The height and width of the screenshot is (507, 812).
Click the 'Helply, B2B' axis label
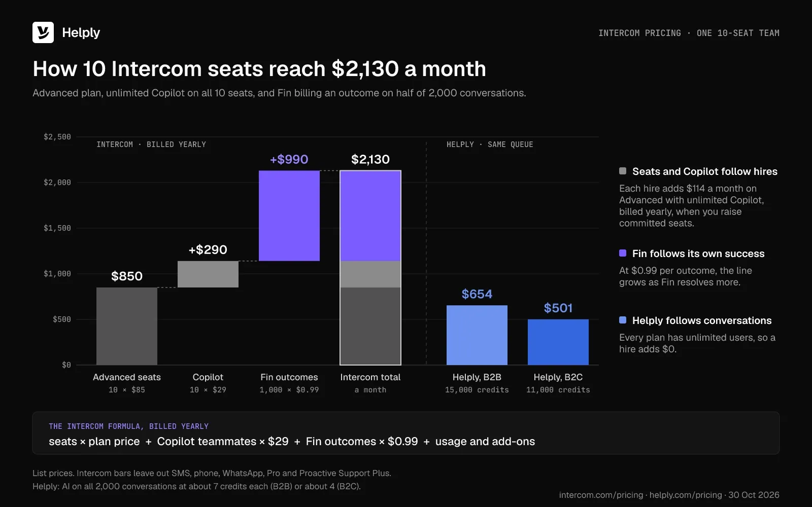[477, 377]
